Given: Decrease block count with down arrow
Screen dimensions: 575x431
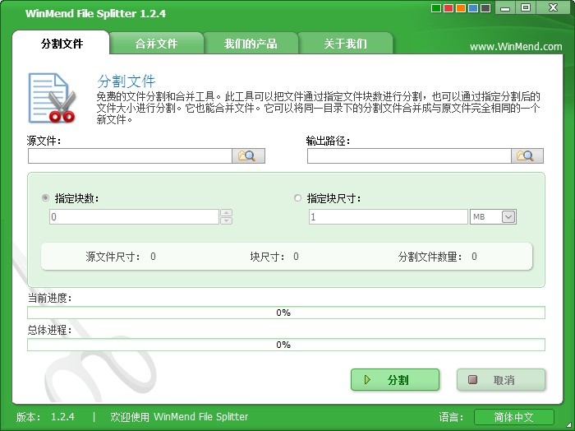Looking at the screenshot, I should click(227, 220).
